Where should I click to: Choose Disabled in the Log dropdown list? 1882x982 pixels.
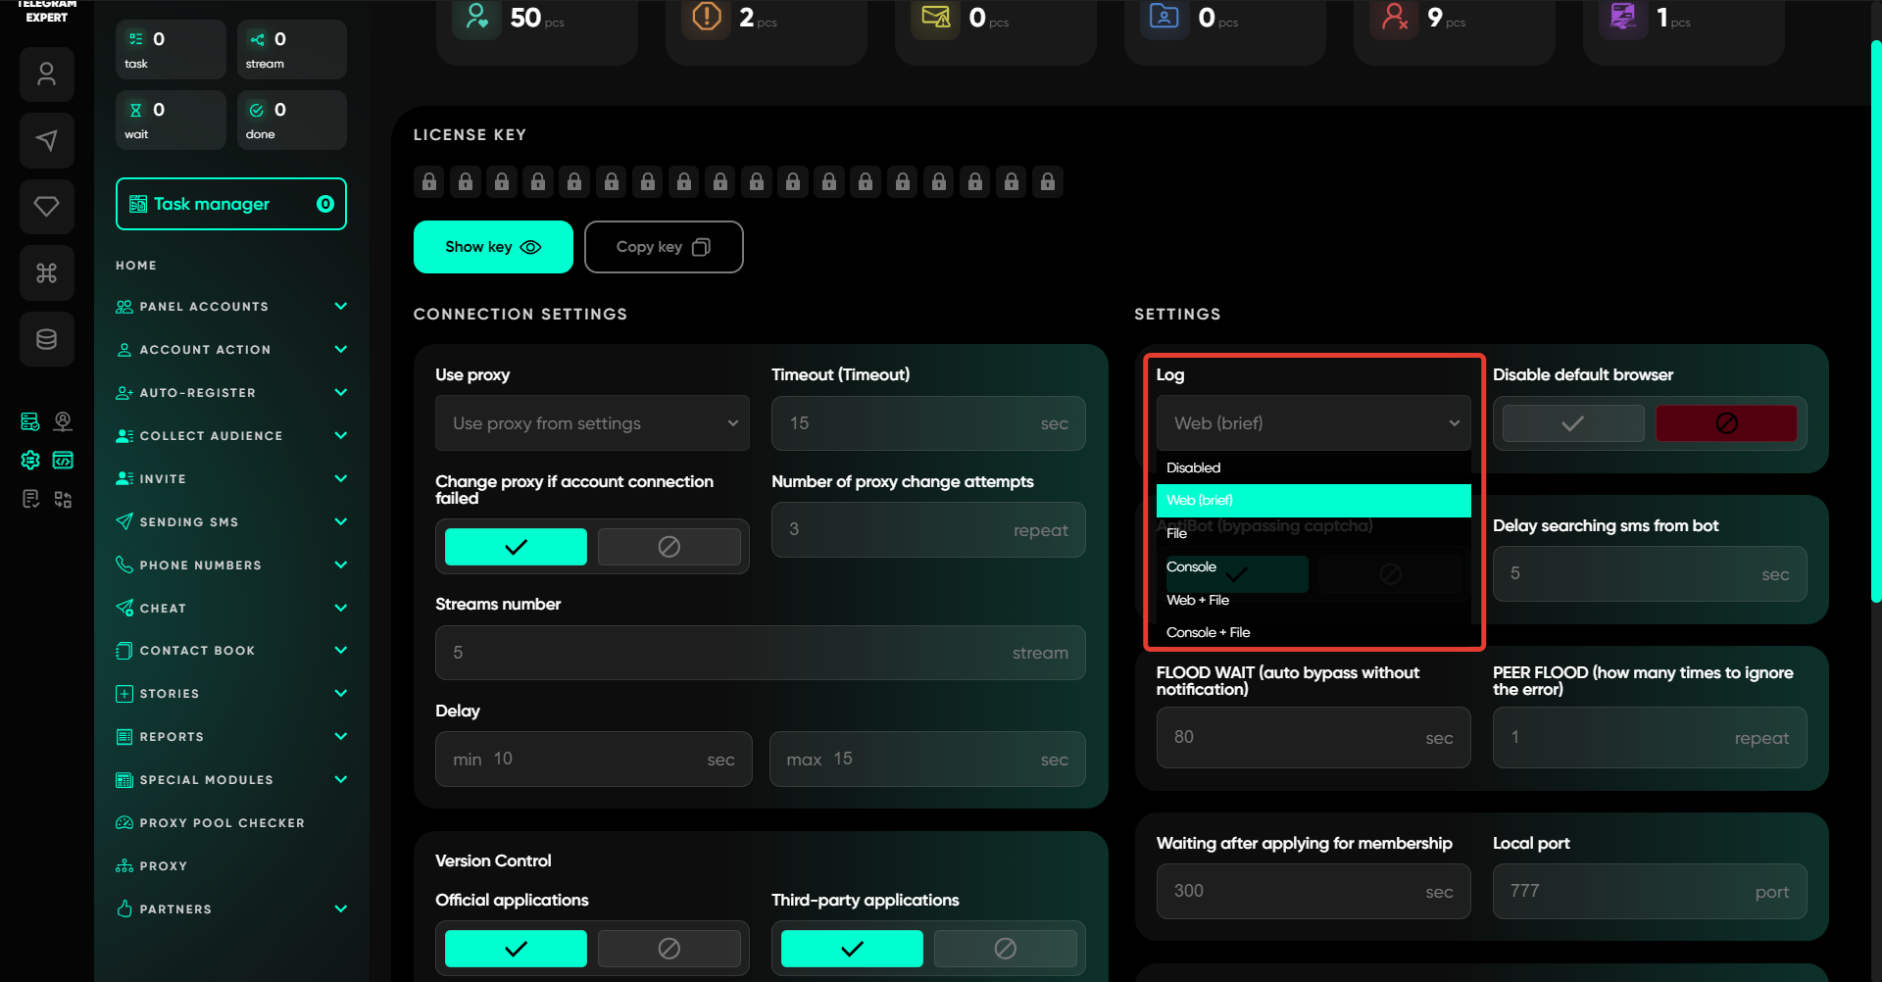click(1194, 468)
